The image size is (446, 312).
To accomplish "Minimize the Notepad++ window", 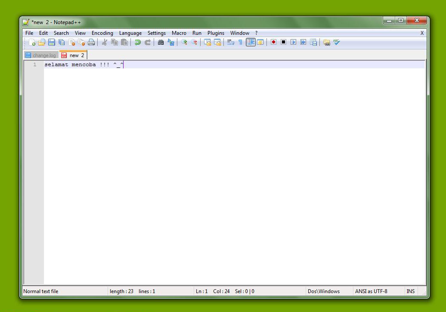I will pyautogui.click(x=390, y=21).
